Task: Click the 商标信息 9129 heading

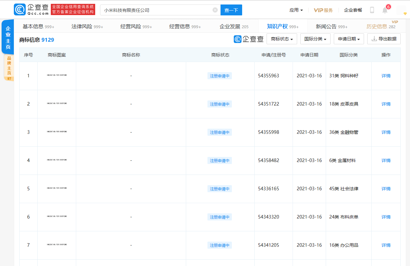Action: click(37, 40)
